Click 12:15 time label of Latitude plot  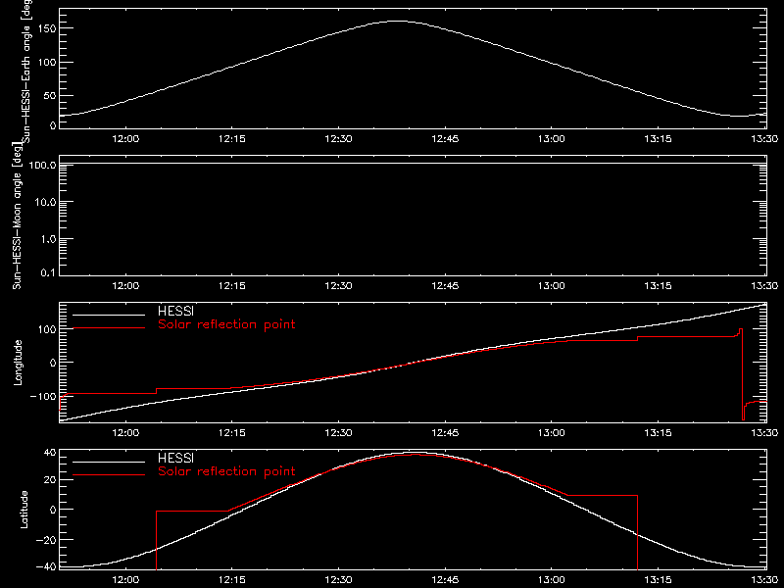click(232, 580)
